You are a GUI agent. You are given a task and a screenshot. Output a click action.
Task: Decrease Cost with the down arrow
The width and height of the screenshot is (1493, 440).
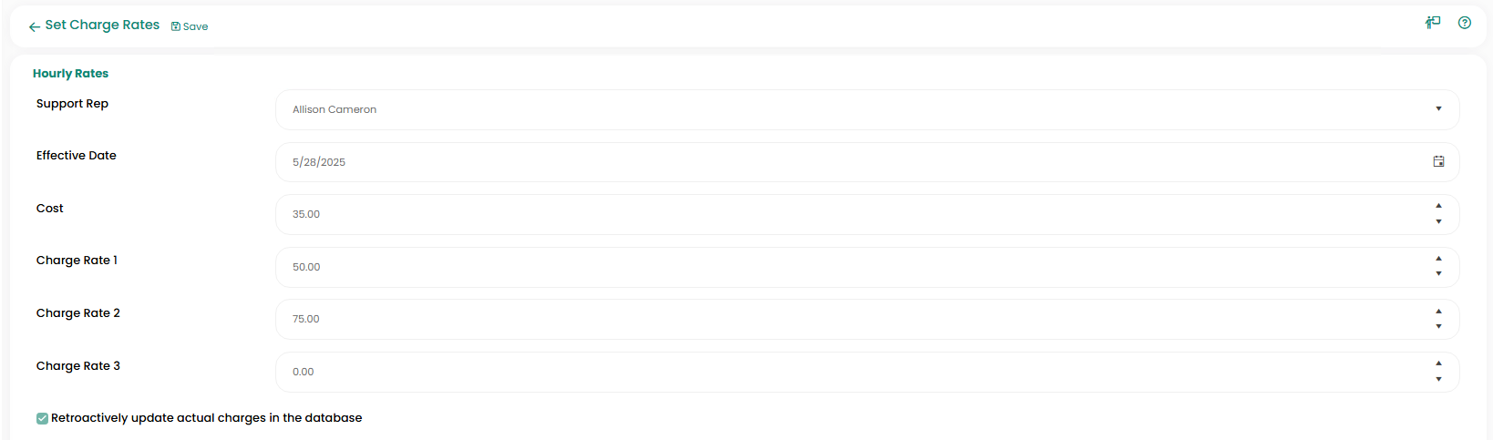pos(1438,221)
